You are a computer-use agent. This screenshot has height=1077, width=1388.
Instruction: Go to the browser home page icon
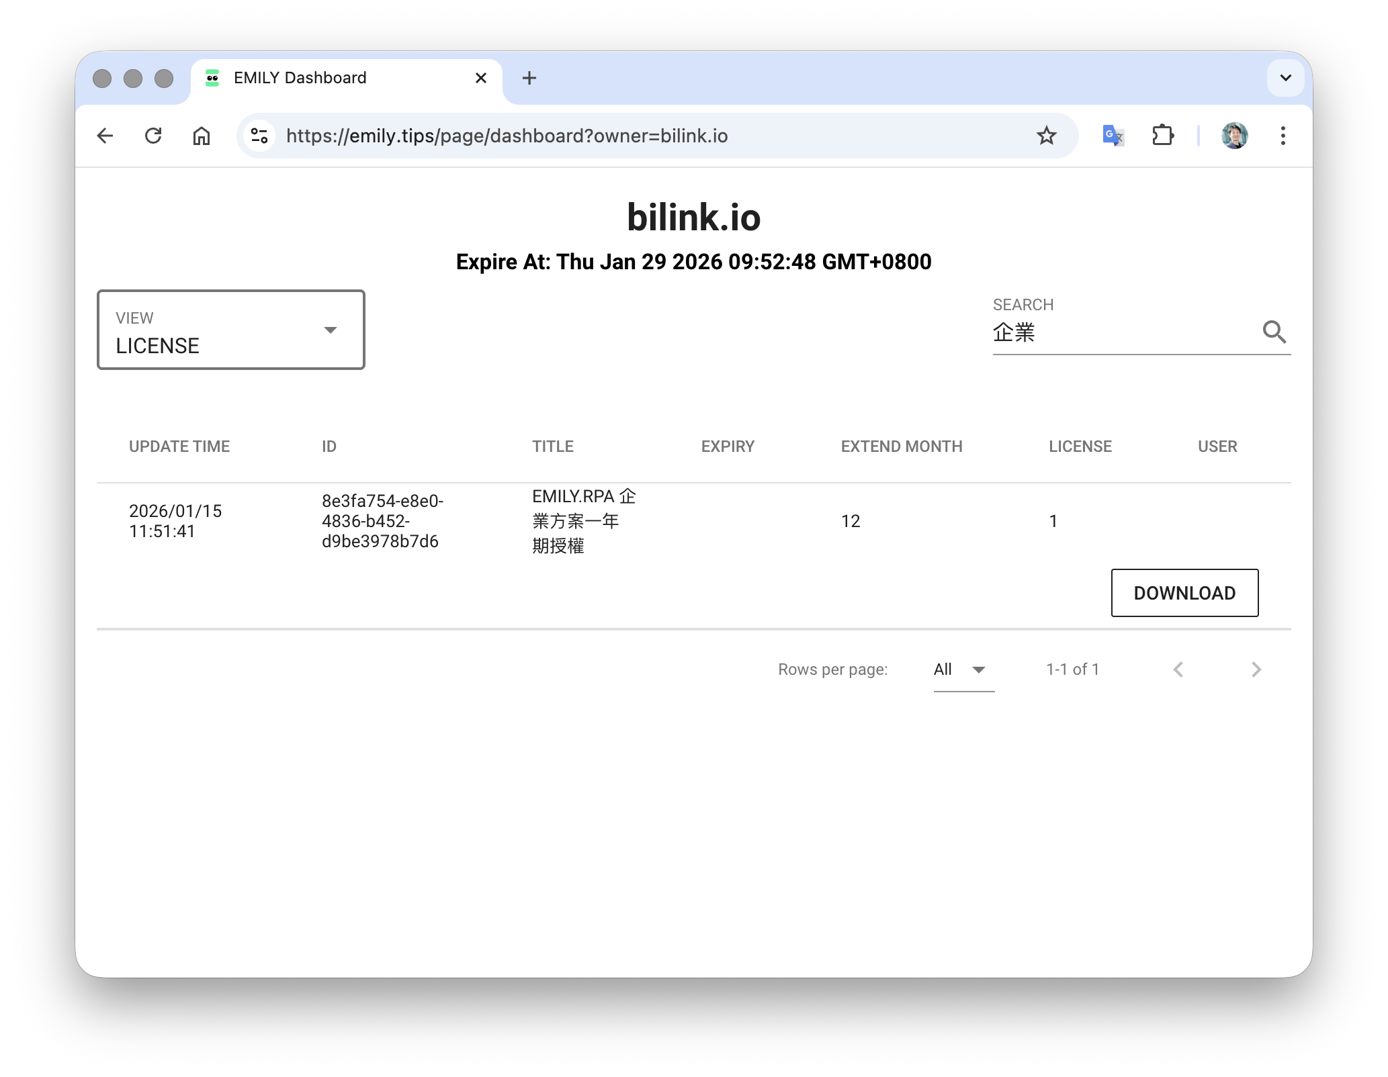(202, 136)
